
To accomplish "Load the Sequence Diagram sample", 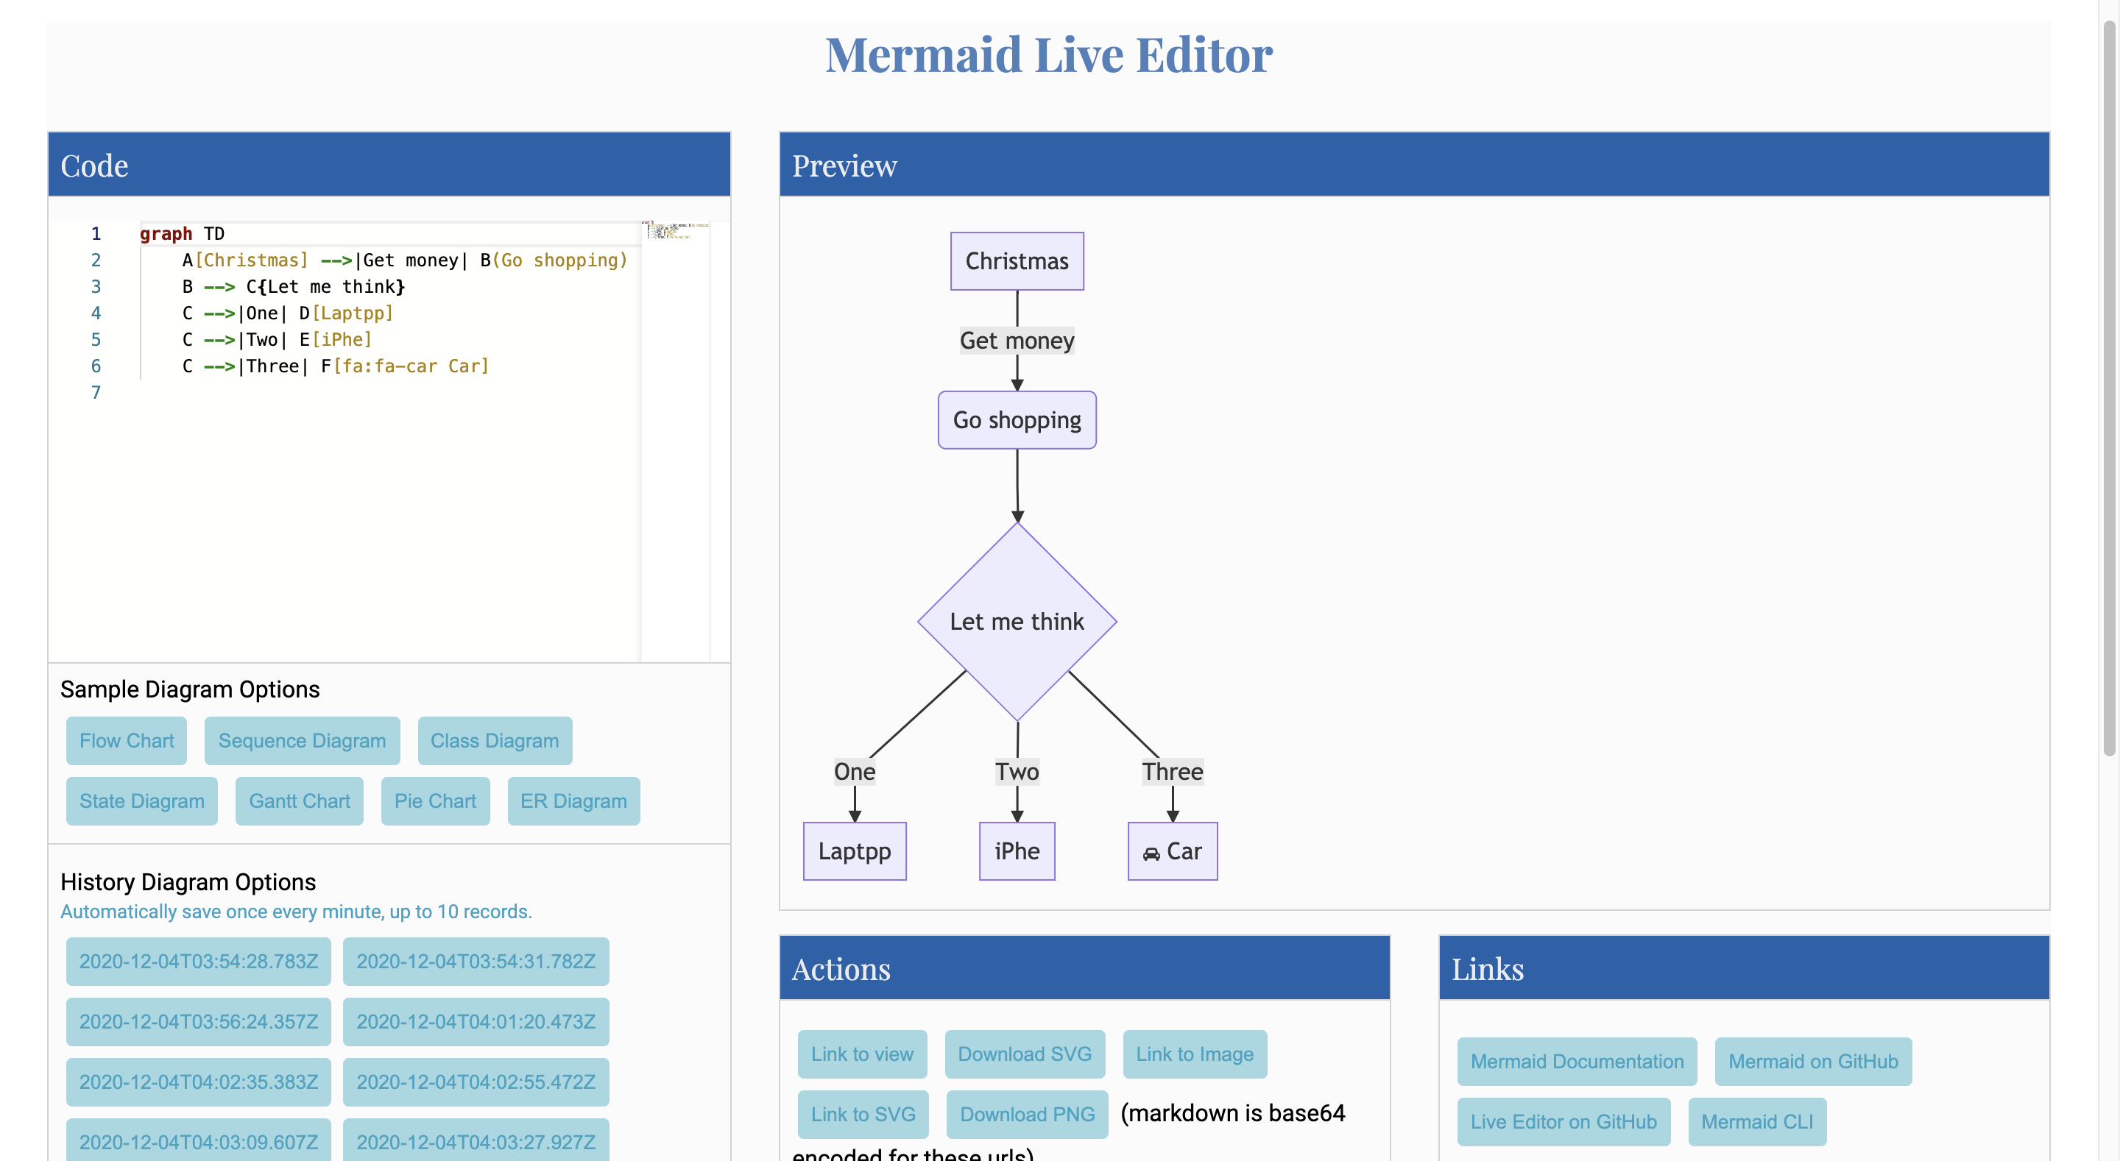I will (302, 741).
